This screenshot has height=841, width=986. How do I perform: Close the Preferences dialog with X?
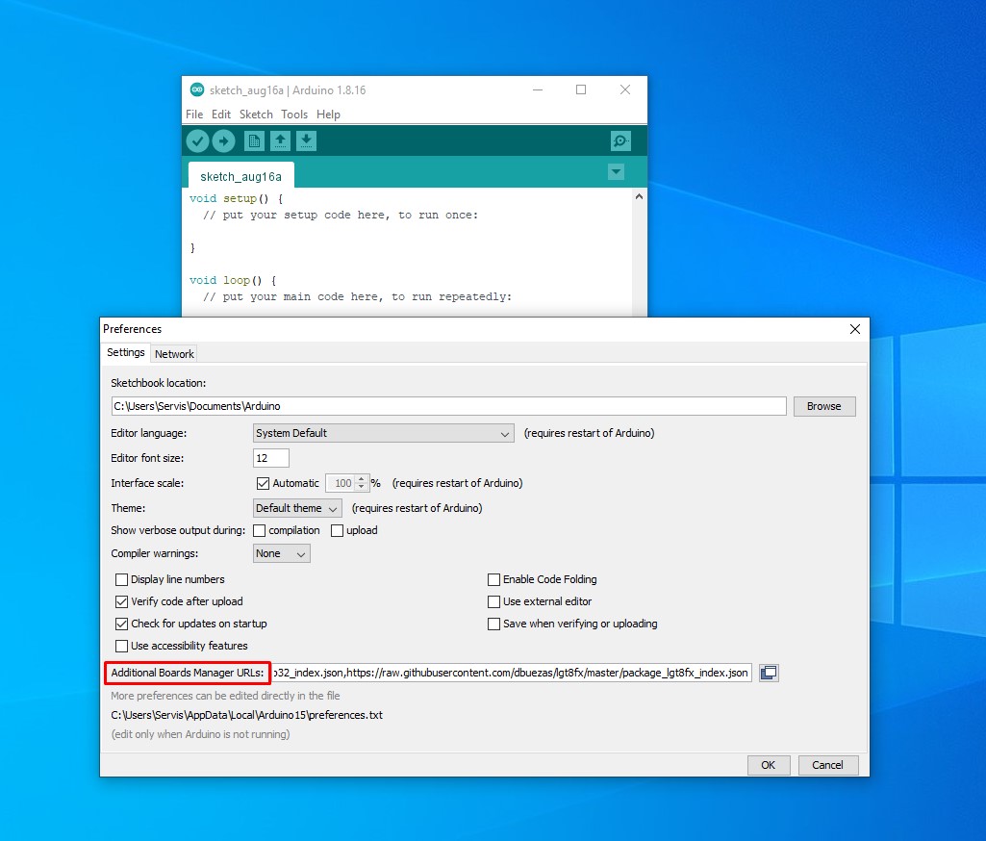coord(854,329)
